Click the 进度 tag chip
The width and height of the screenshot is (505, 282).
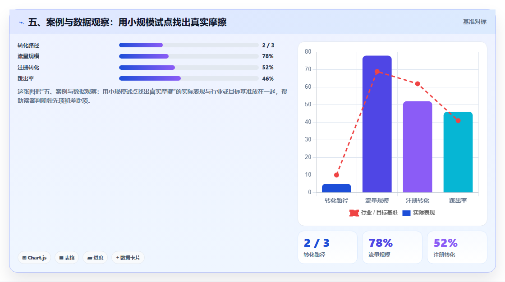click(x=95, y=258)
